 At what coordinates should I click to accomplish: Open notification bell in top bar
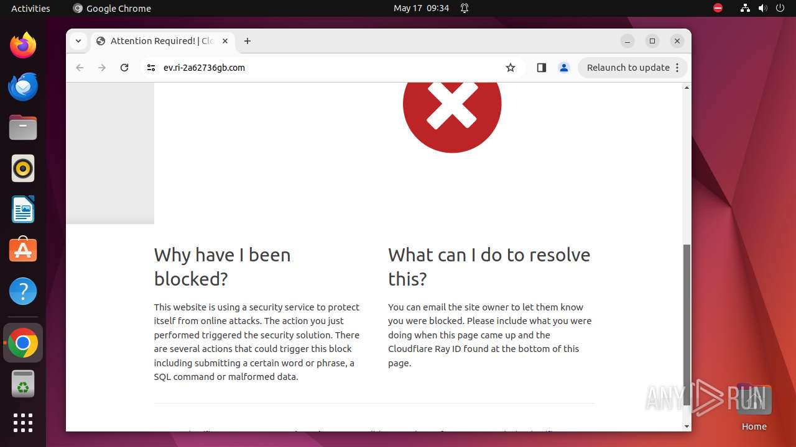tap(465, 8)
